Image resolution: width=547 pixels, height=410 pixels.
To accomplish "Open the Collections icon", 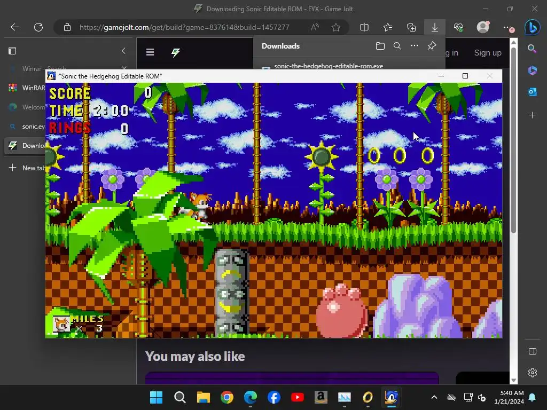I will click(411, 27).
